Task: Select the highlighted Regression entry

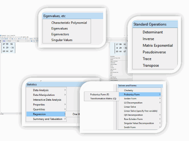Action: pos(46,114)
